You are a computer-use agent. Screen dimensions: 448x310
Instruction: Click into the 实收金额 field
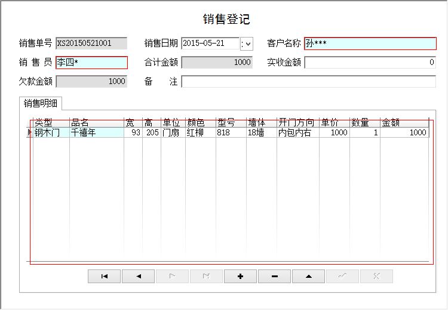tap(370, 63)
